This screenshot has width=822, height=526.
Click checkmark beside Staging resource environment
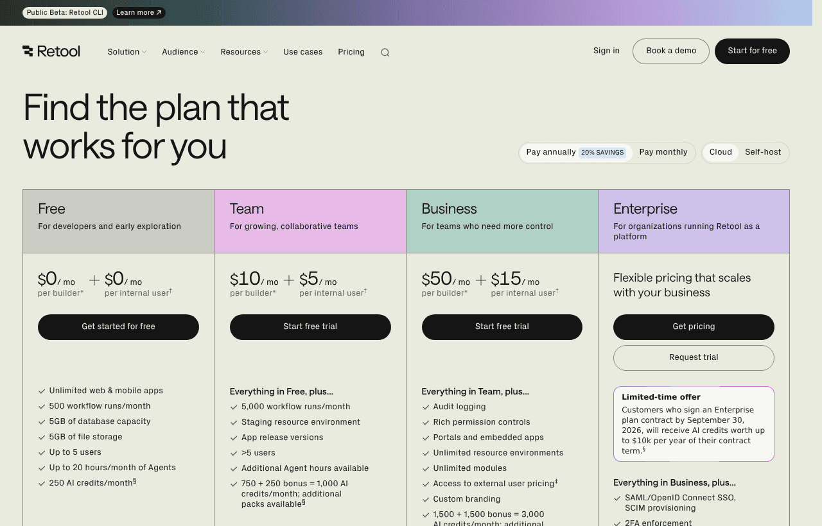point(234,423)
